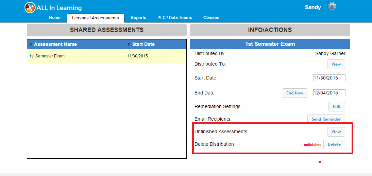The image size is (372, 176).
Task: Open the Classes tab
Action: (x=211, y=18)
